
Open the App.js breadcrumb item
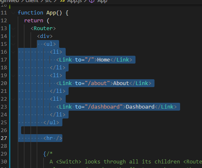point(71,1)
